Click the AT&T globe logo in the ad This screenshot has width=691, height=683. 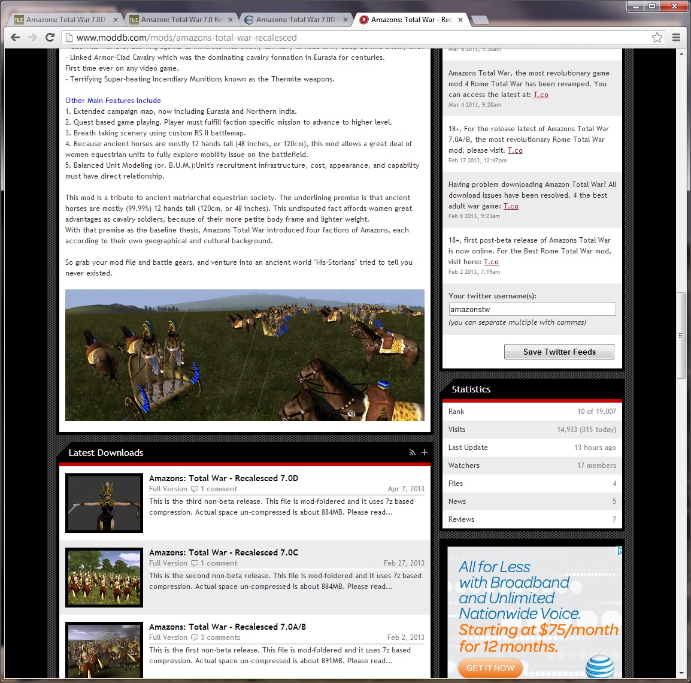click(600, 667)
